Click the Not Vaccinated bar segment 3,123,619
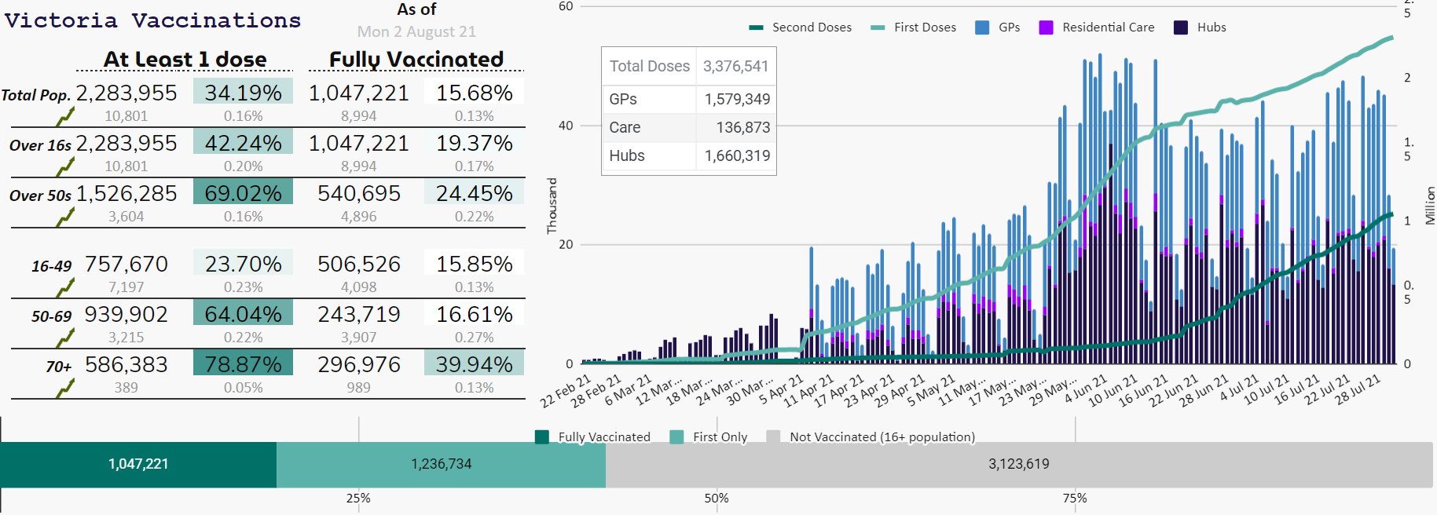The height and width of the screenshot is (515, 1437). [1019, 465]
